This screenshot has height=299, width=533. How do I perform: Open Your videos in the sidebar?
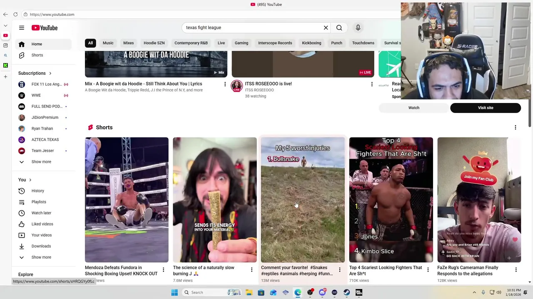click(x=43, y=235)
